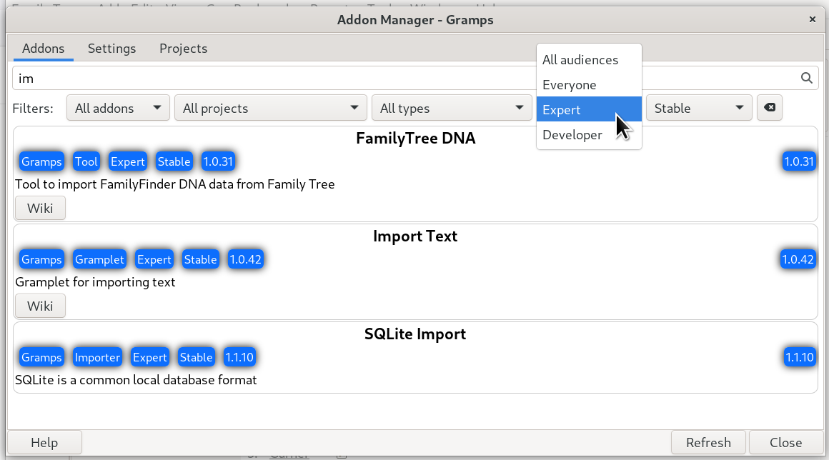Switch to the Settings tab
The width and height of the screenshot is (829, 460).
[x=111, y=49]
